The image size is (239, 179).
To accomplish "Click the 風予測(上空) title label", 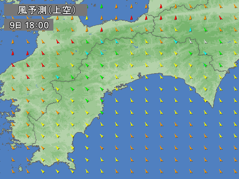I will pos(45,10).
